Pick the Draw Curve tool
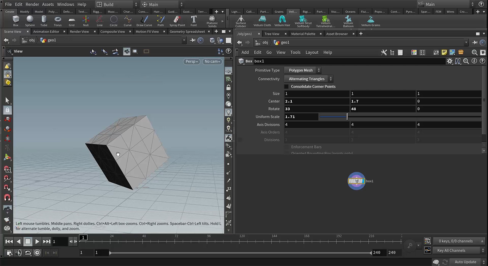This screenshot has height=266, width=488. coord(144,21)
